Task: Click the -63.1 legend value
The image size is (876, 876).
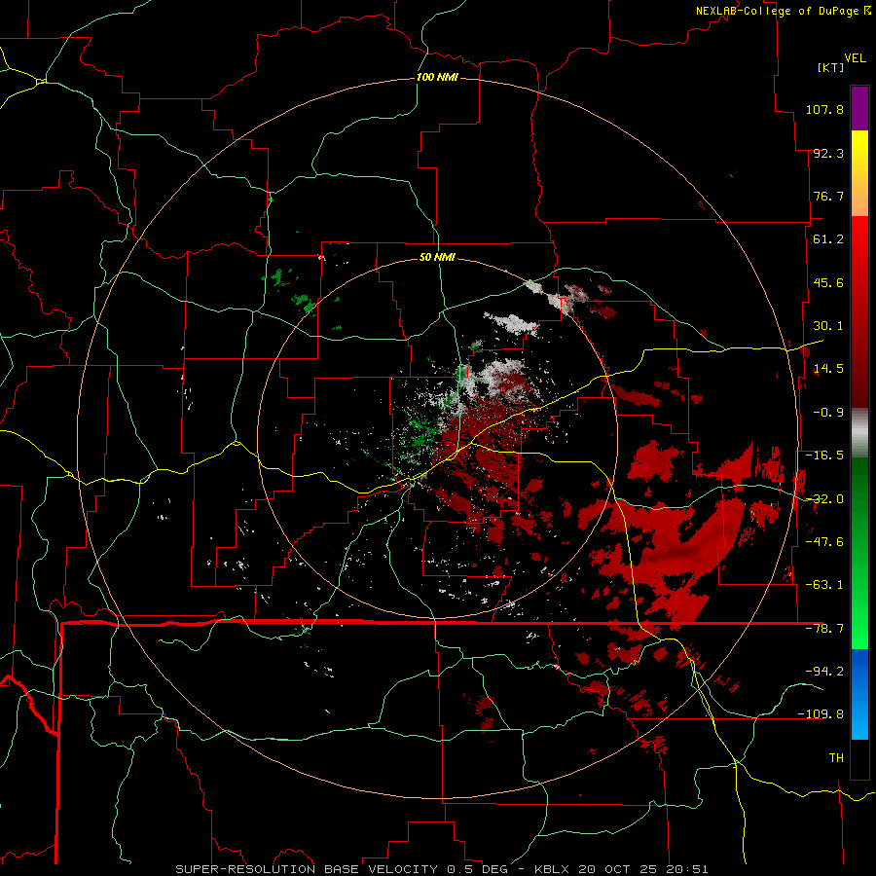Action: pyautogui.click(x=824, y=585)
